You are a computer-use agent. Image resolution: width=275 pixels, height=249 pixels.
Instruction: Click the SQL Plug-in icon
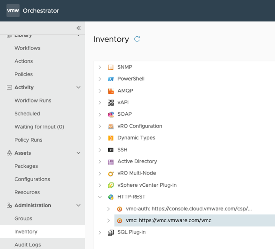[111, 233]
